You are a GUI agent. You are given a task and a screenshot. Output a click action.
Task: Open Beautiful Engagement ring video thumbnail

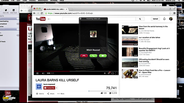[x=130, y=52]
